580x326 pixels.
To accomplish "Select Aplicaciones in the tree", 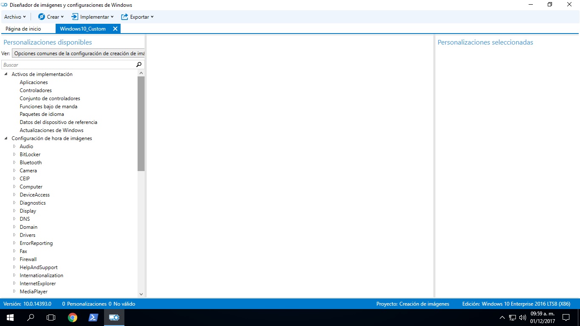I will (34, 82).
